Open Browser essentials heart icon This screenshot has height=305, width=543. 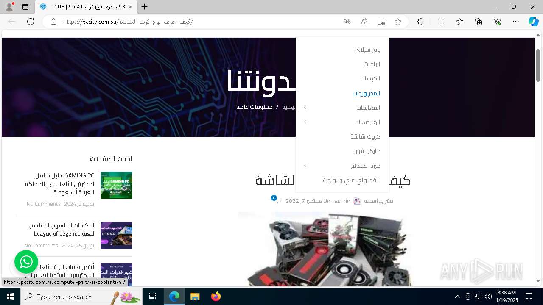pyautogui.click(x=497, y=22)
